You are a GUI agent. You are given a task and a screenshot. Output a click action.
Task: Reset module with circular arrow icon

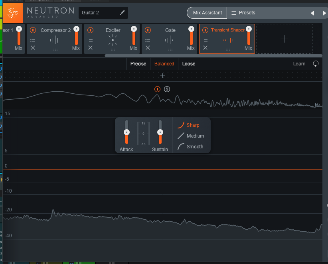point(316,64)
